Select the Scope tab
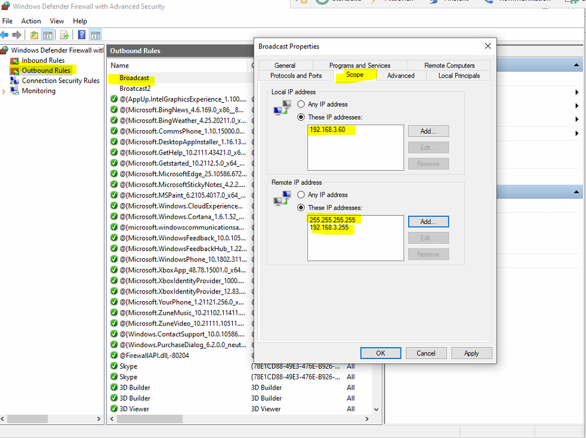 355,75
